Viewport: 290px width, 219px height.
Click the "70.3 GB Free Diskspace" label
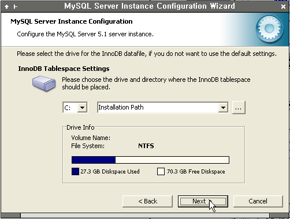196,171
